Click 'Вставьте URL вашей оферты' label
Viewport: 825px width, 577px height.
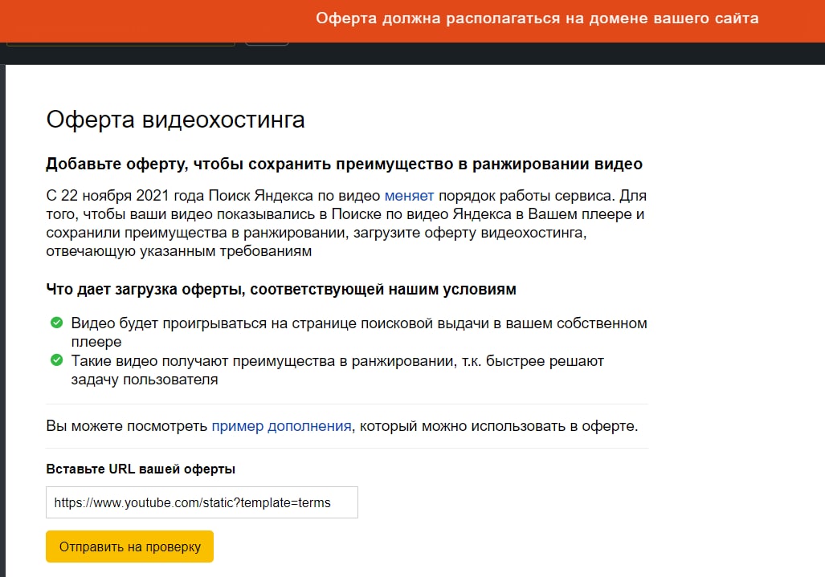[x=141, y=469]
